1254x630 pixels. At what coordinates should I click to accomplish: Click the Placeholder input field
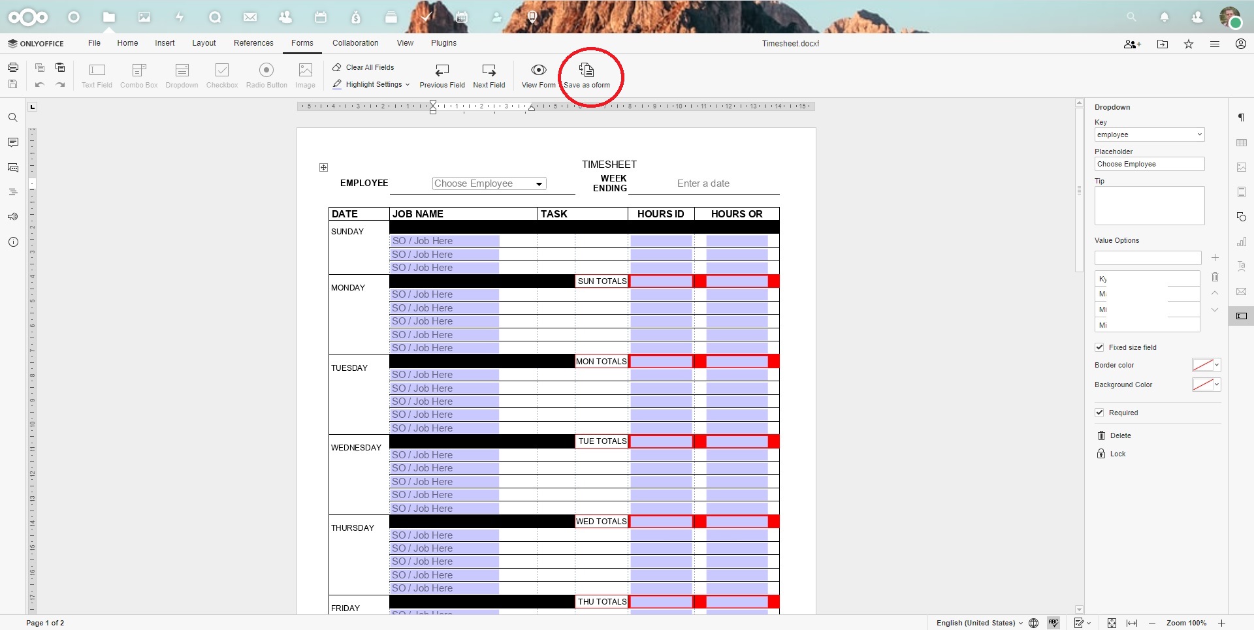(1149, 164)
